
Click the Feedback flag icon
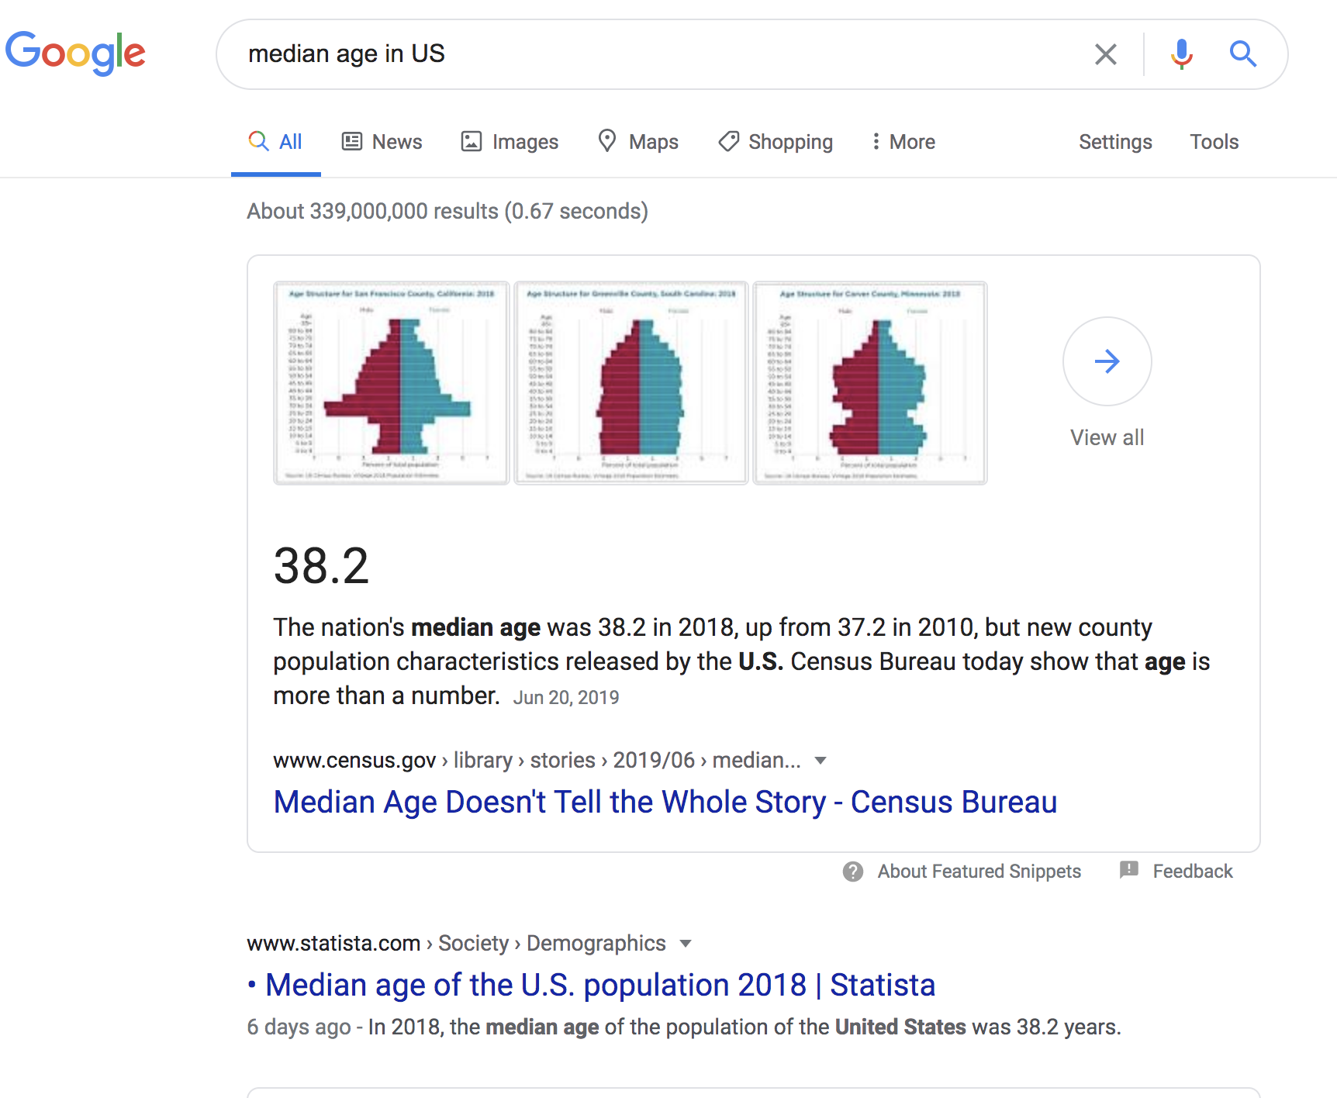(1129, 870)
